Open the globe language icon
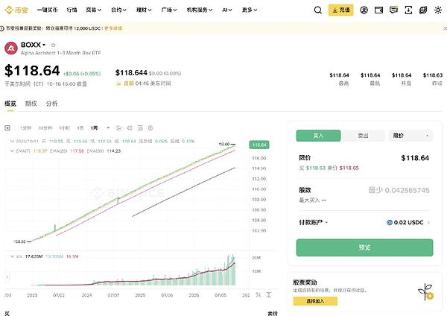The image size is (447, 316). 423,10
